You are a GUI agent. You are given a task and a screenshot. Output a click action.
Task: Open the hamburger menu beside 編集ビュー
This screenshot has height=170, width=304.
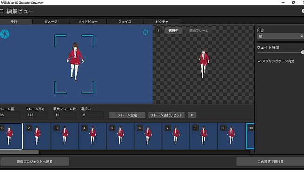tap(1, 11)
